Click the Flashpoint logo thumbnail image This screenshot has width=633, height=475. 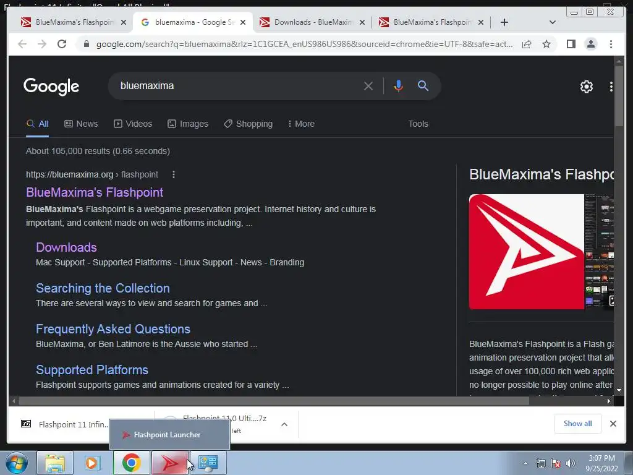(527, 252)
